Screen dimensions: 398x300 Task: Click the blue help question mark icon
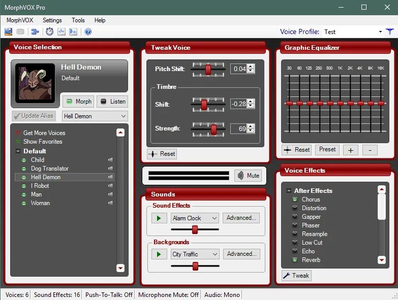[88, 31]
